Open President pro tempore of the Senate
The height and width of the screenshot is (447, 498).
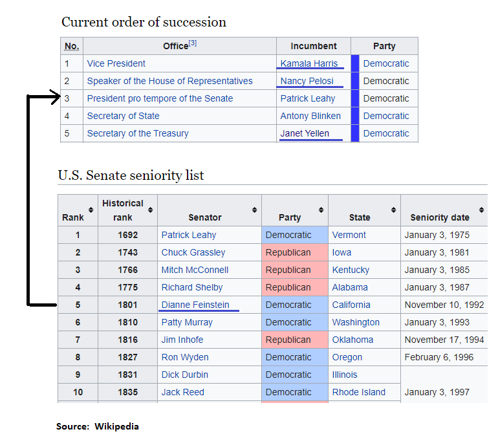click(x=160, y=98)
